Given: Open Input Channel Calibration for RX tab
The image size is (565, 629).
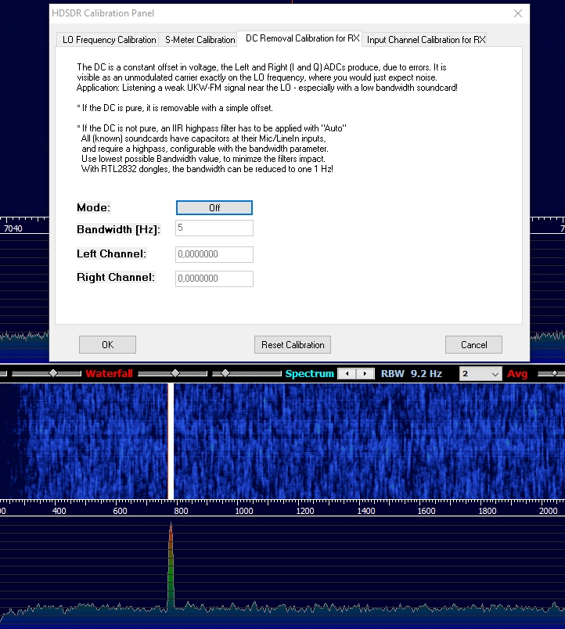Looking at the screenshot, I should 425,40.
